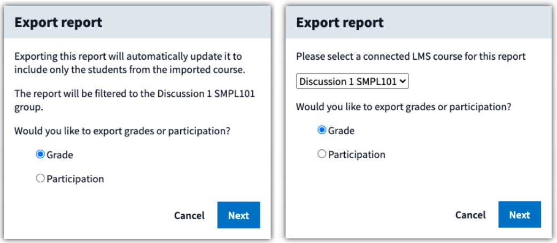Click the 'Please select a connected LMS course' prompt

point(411,56)
